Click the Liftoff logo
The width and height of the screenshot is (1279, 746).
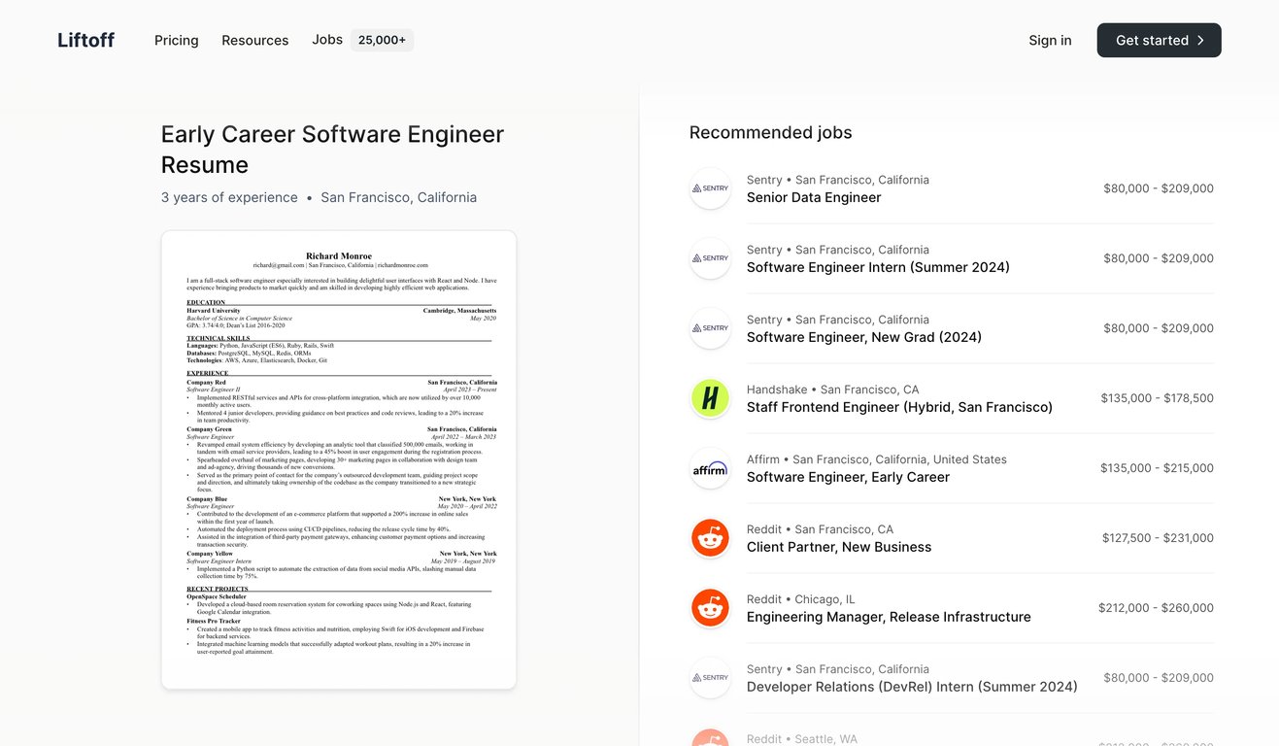[x=85, y=40]
